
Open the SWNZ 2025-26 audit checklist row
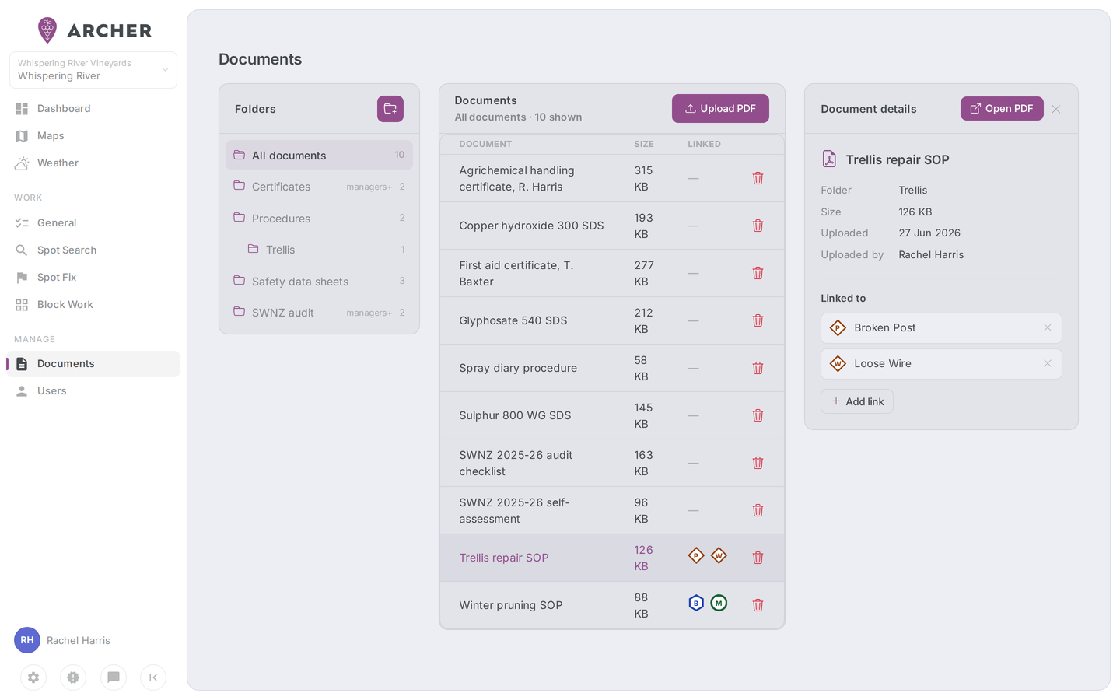(612, 463)
